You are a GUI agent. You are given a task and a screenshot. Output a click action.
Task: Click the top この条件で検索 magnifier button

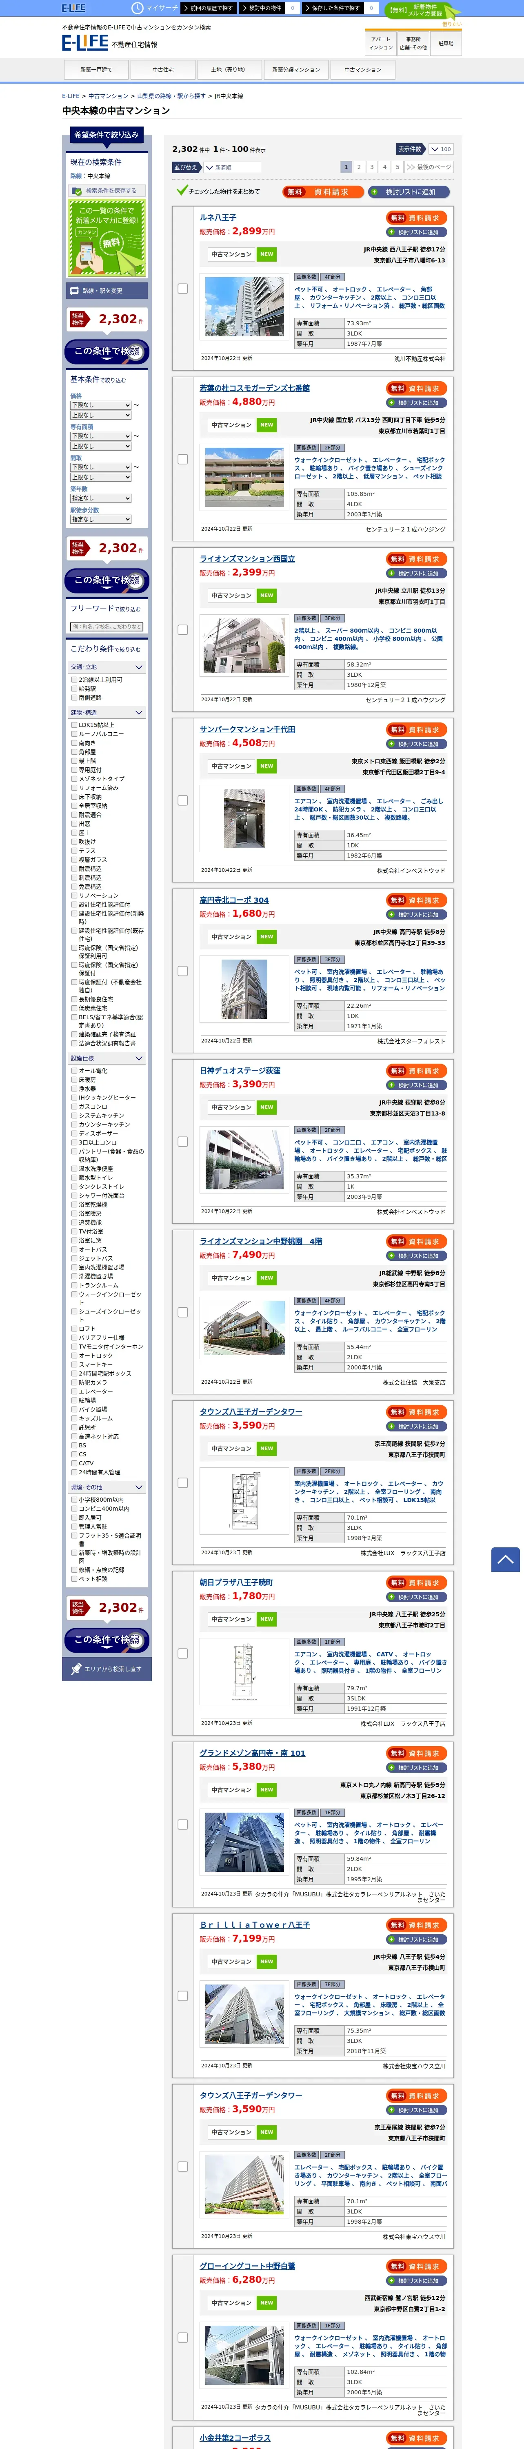pos(107,352)
